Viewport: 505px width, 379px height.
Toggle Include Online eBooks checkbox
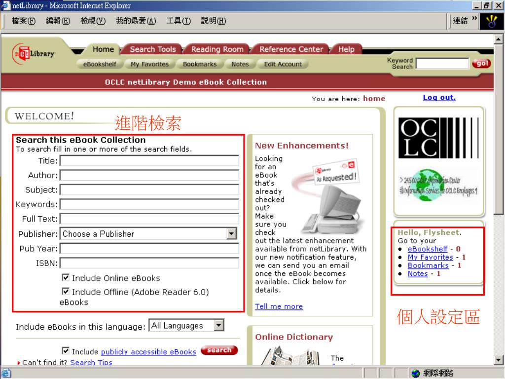point(66,277)
